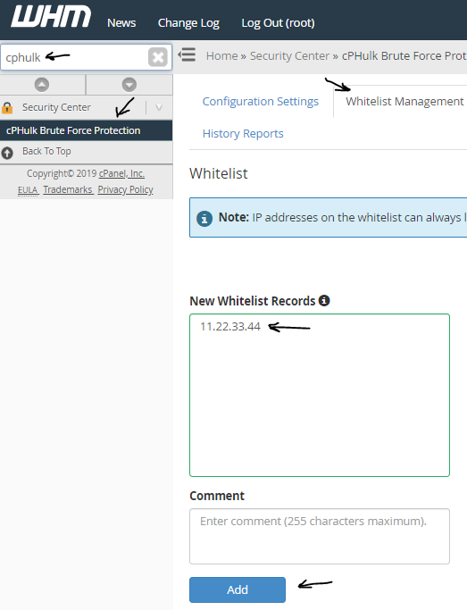This screenshot has width=467, height=610.
Task: Click the Security Center lock icon
Action: (7, 107)
